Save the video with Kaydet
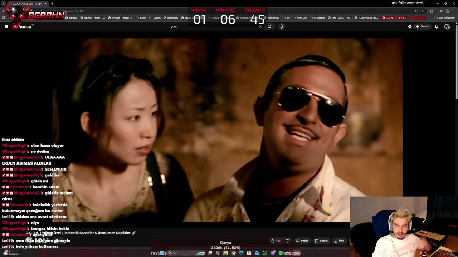Screen dimensions: 458x257 (x=321, y=241)
